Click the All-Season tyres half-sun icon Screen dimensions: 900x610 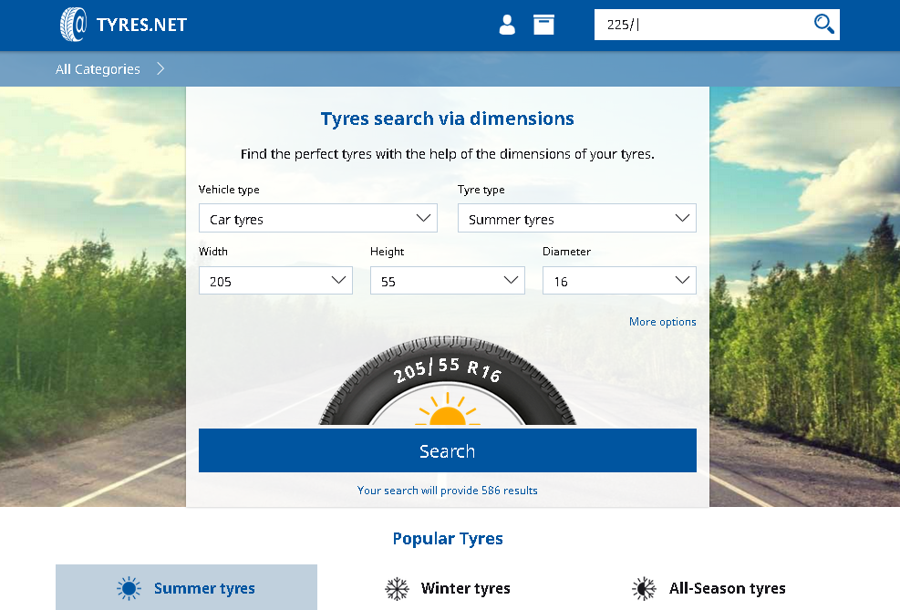pyautogui.click(x=644, y=589)
